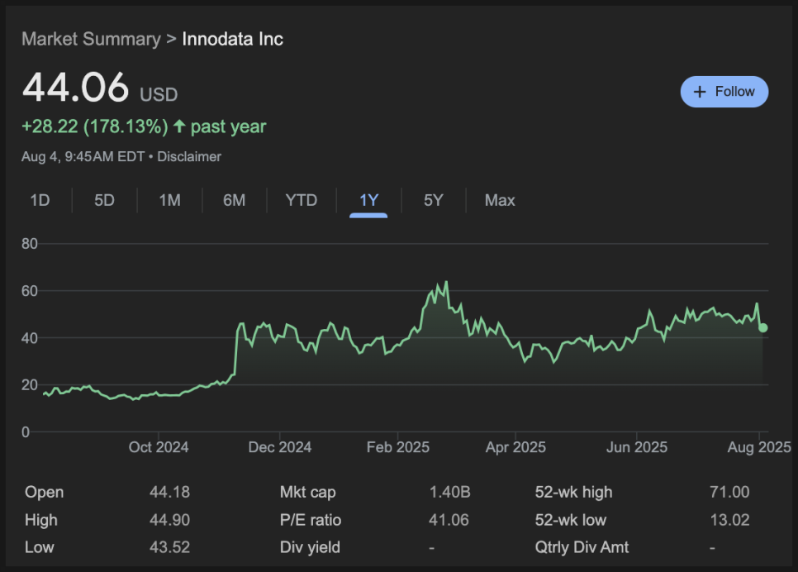
Task: Click the plus icon in Follow button
Action: tap(700, 92)
